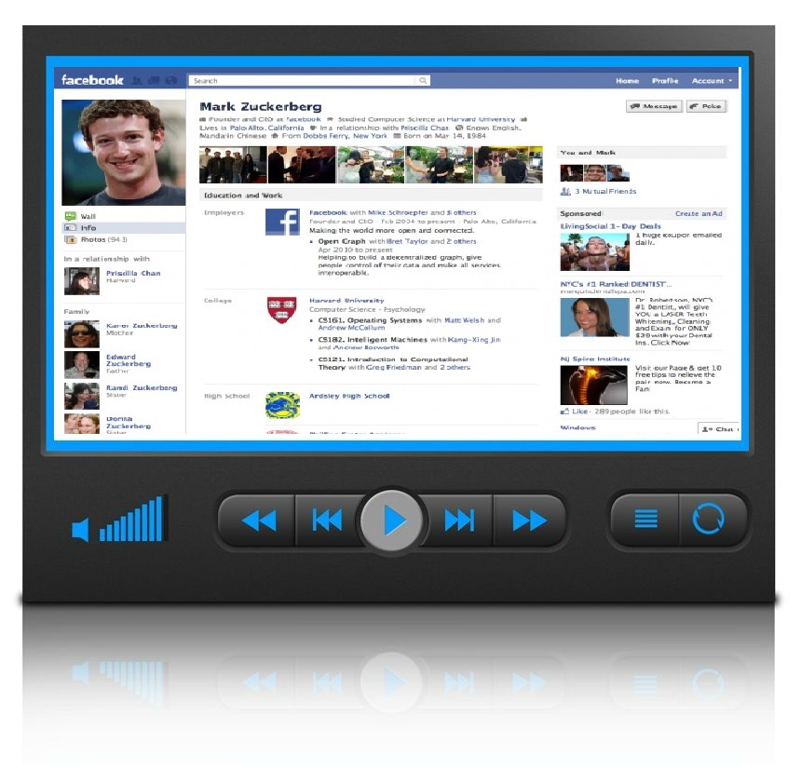Open the Ardsley High School link
Screen dimensions: 801x771
(349, 396)
